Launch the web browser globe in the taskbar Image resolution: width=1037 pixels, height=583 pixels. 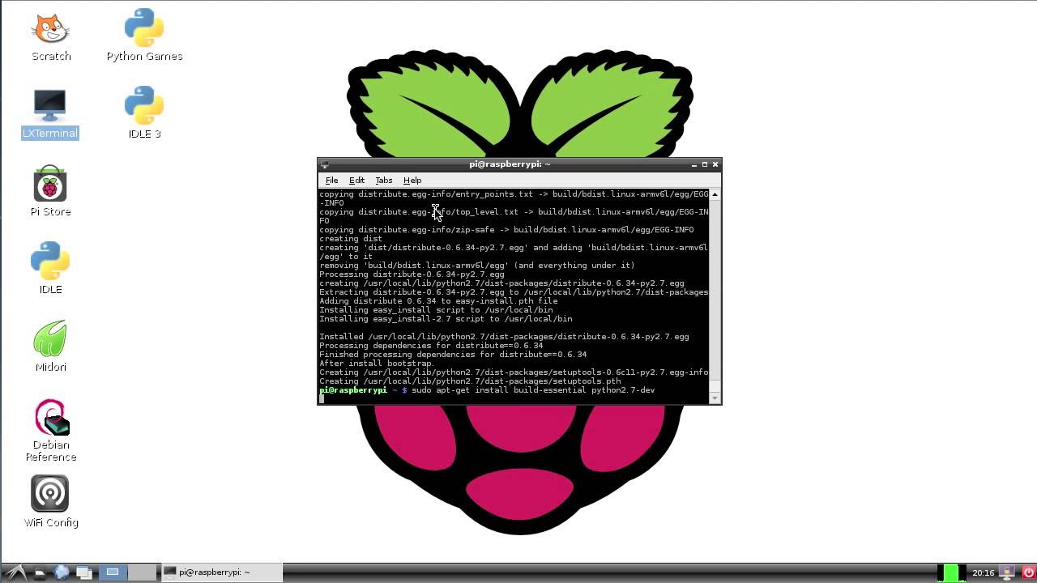(62, 572)
